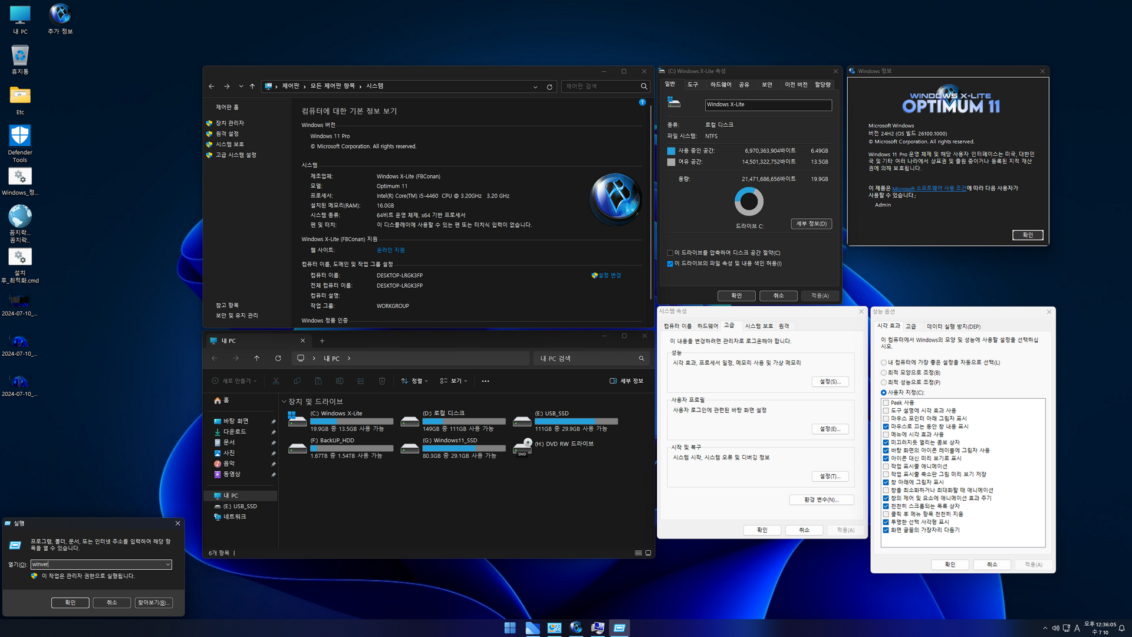Image resolution: width=1132 pixels, height=637 pixels.
Task: Open the three-dots more options menu in explorer
Action: tap(485, 381)
